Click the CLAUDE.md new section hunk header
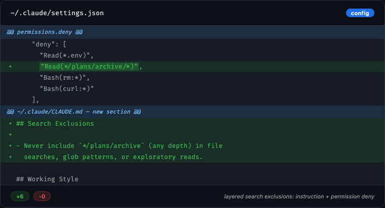The width and height of the screenshot is (385, 208). pos(192,112)
